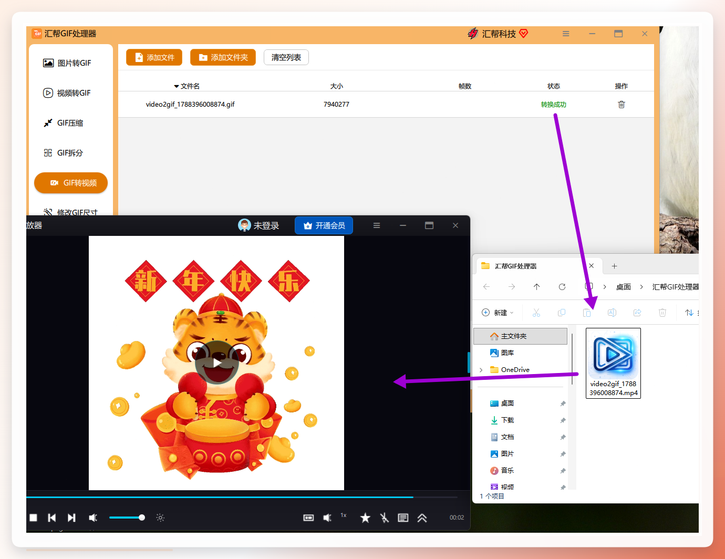Go back in File Explorer

point(486,287)
